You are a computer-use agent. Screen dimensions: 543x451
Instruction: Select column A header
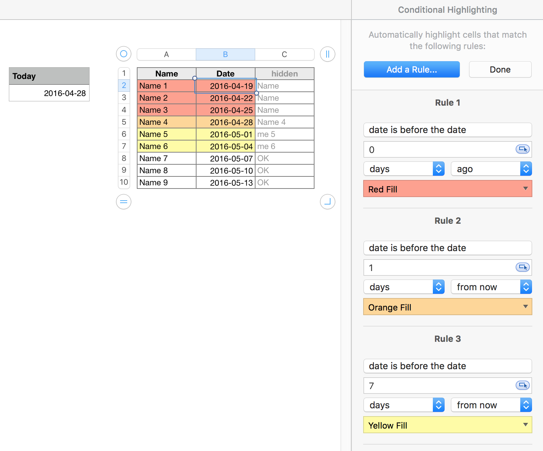166,54
